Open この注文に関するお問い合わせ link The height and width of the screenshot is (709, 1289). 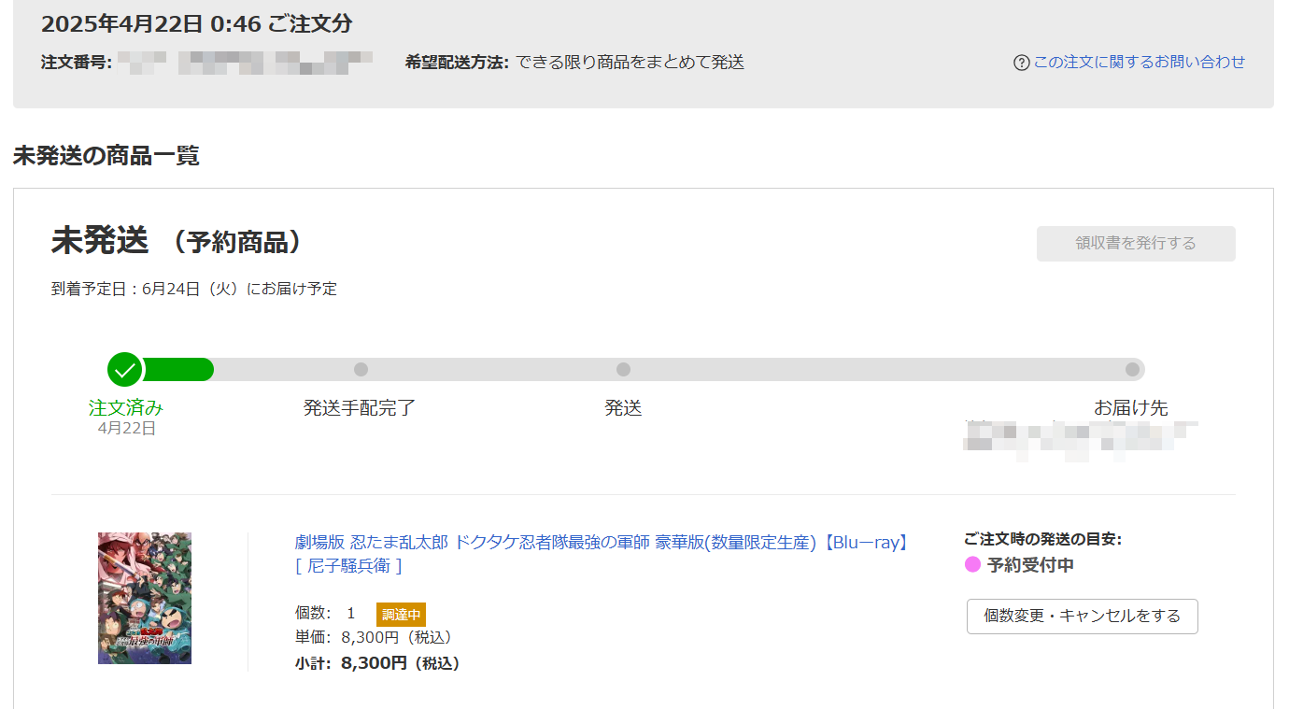(x=1139, y=62)
